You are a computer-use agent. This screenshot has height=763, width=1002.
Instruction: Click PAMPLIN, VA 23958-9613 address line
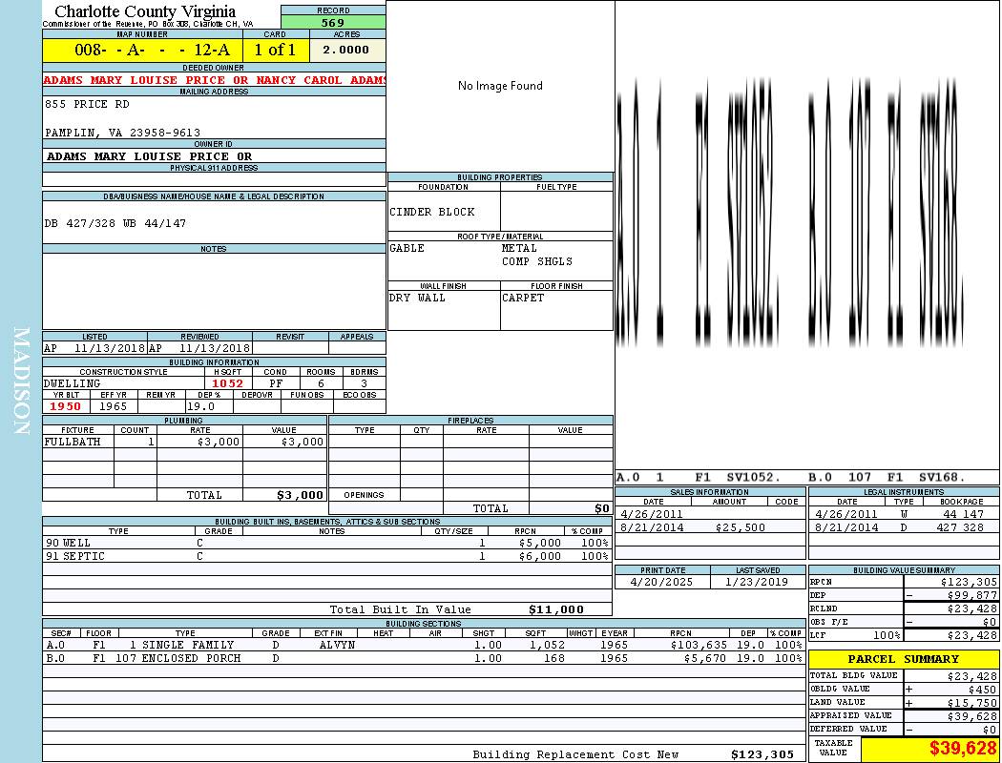point(123,133)
